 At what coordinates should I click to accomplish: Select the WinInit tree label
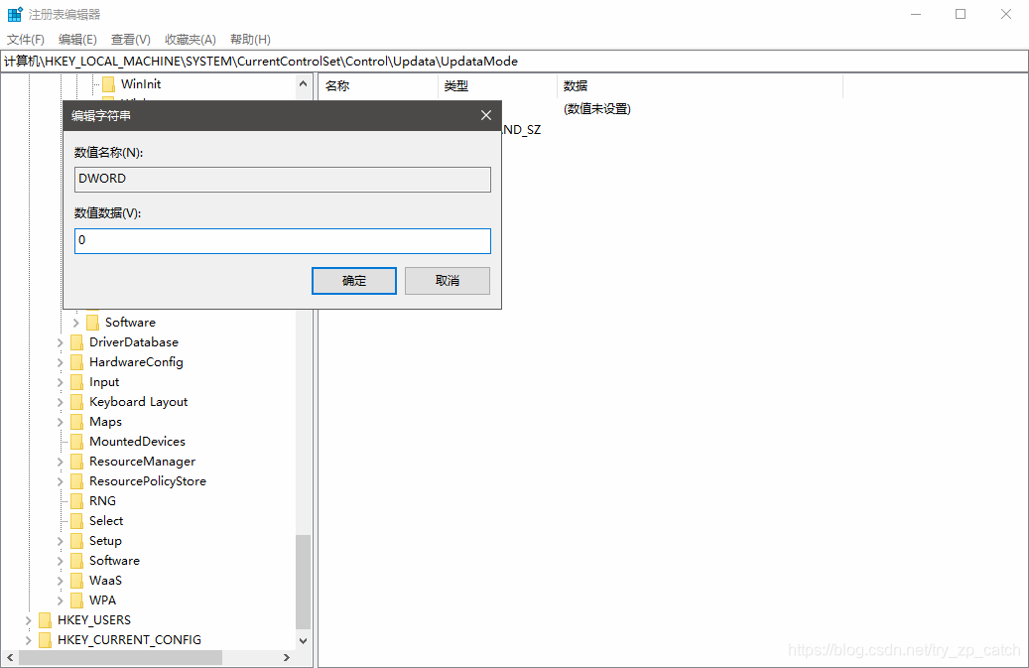pyautogui.click(x=141, y=84)
